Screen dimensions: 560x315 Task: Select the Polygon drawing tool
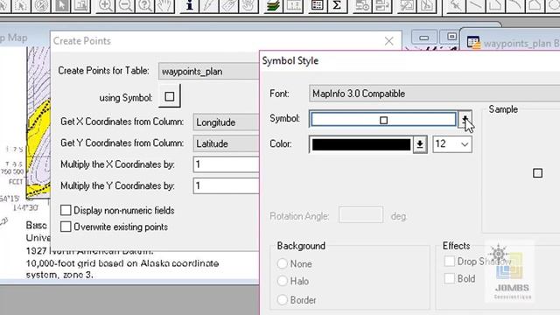click(x=535, y=6)
